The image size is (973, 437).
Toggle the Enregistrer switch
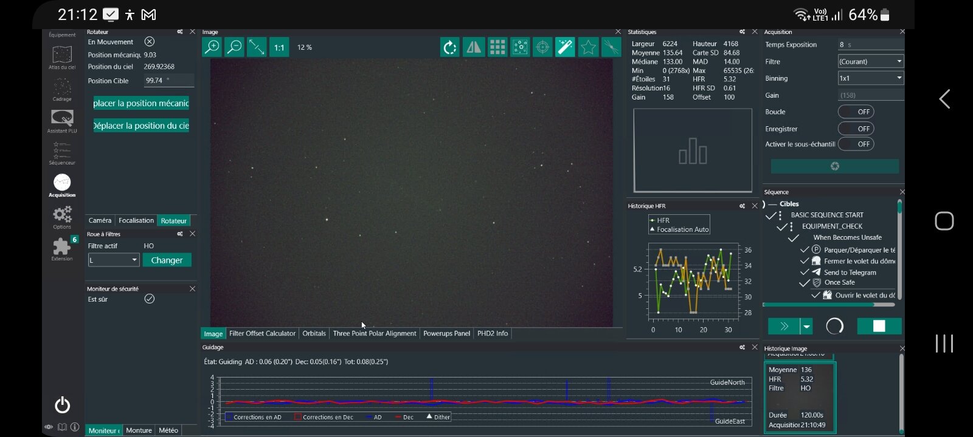[856, 129]
